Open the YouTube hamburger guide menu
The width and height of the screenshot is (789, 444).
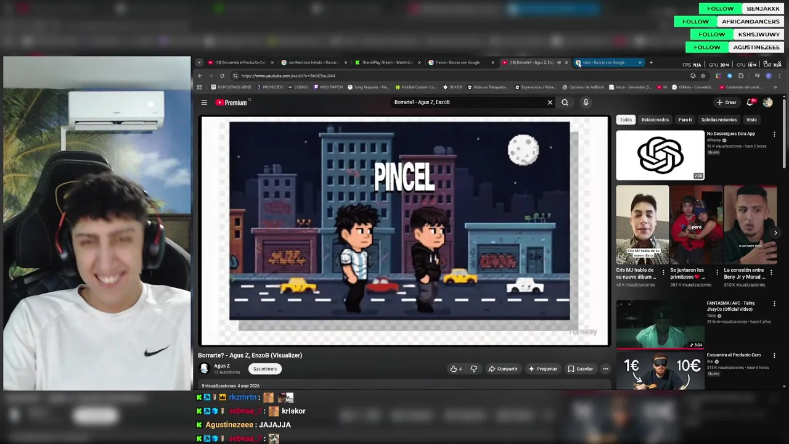click(204, 102)
